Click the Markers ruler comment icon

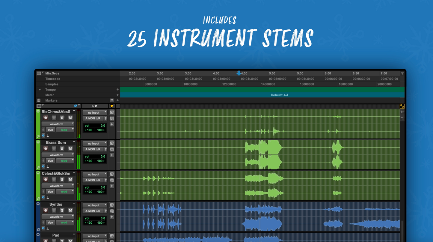tap(39, 100)
